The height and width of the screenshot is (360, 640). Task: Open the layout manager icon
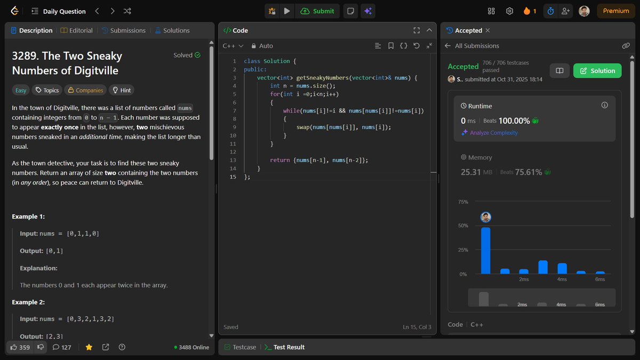pyautogui.click(x=492, y=11)
